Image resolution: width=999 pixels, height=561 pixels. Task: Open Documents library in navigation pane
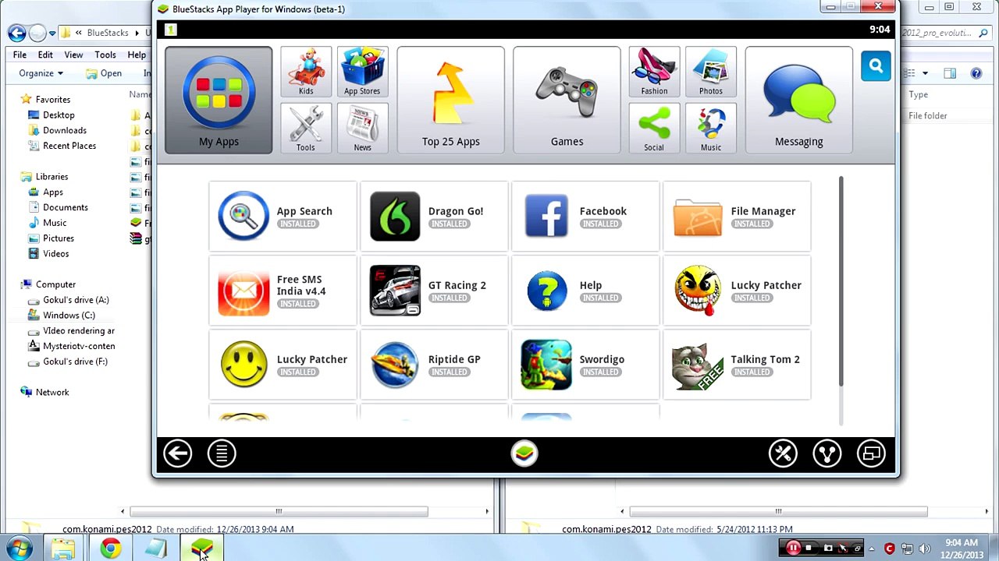[66, 207]
